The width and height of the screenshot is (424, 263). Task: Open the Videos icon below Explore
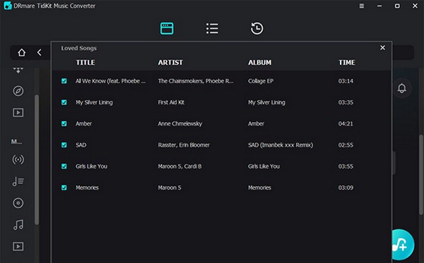[x=18, y=113]
